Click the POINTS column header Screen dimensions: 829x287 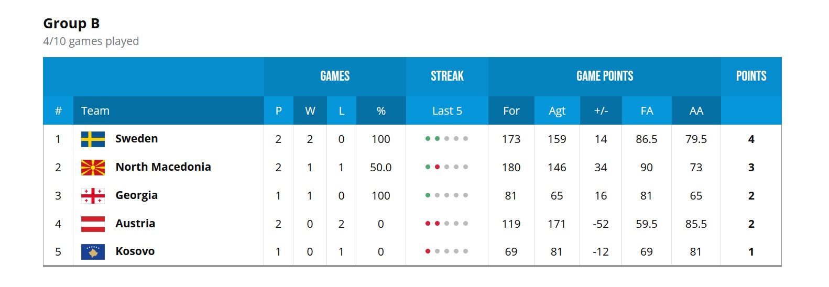(x=751, y=76)
